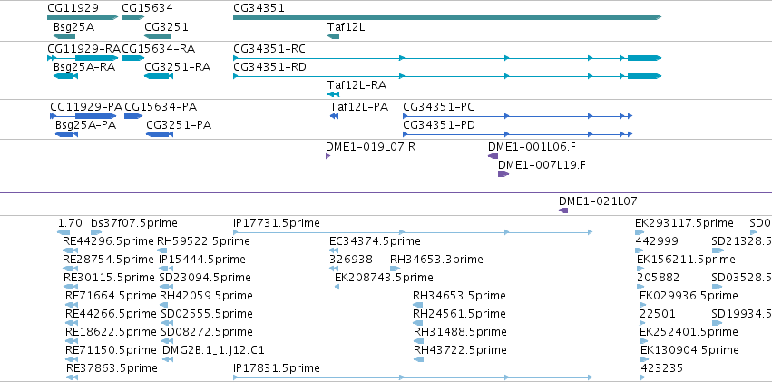Select the Taf12L gene glyph
Viewport: 772px width, 382px height.
[x=333, y=36]
